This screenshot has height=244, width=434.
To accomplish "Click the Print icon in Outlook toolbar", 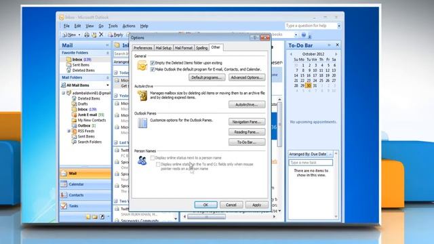I will click(x=87, y=35).
